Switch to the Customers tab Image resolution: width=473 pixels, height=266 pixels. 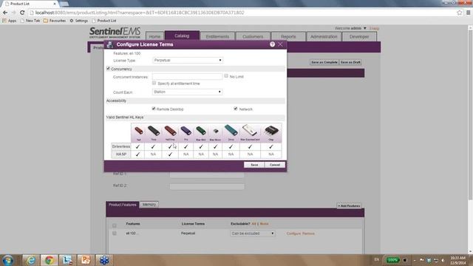253,36
